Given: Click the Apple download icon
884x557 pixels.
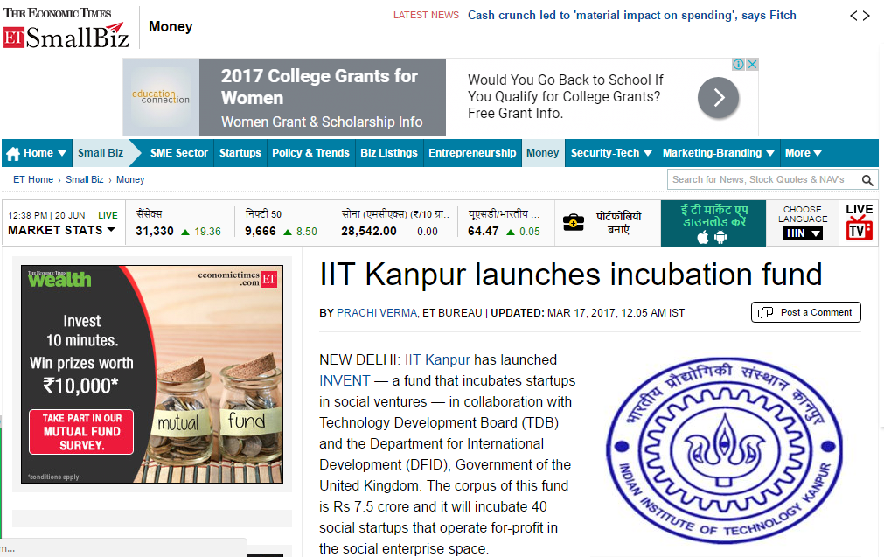Looking at the screenshot, I should [x=703, y=237].
